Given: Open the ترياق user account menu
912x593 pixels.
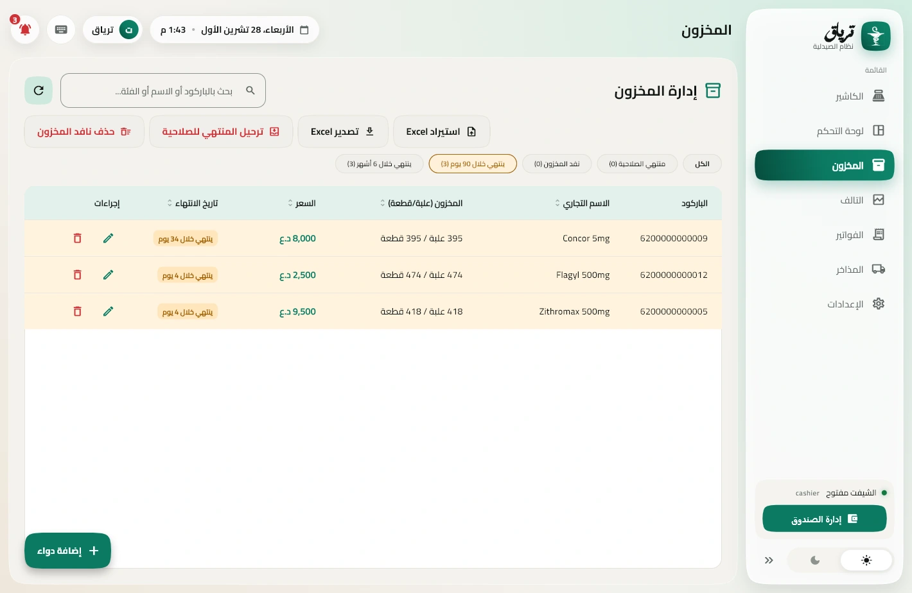Looking at the screenshot, I should [113, 30].
